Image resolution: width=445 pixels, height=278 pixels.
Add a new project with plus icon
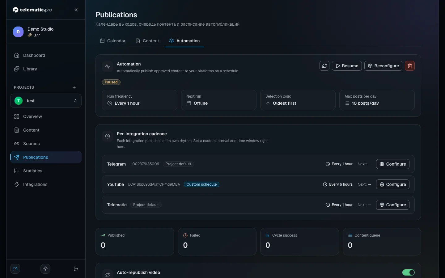74,87
